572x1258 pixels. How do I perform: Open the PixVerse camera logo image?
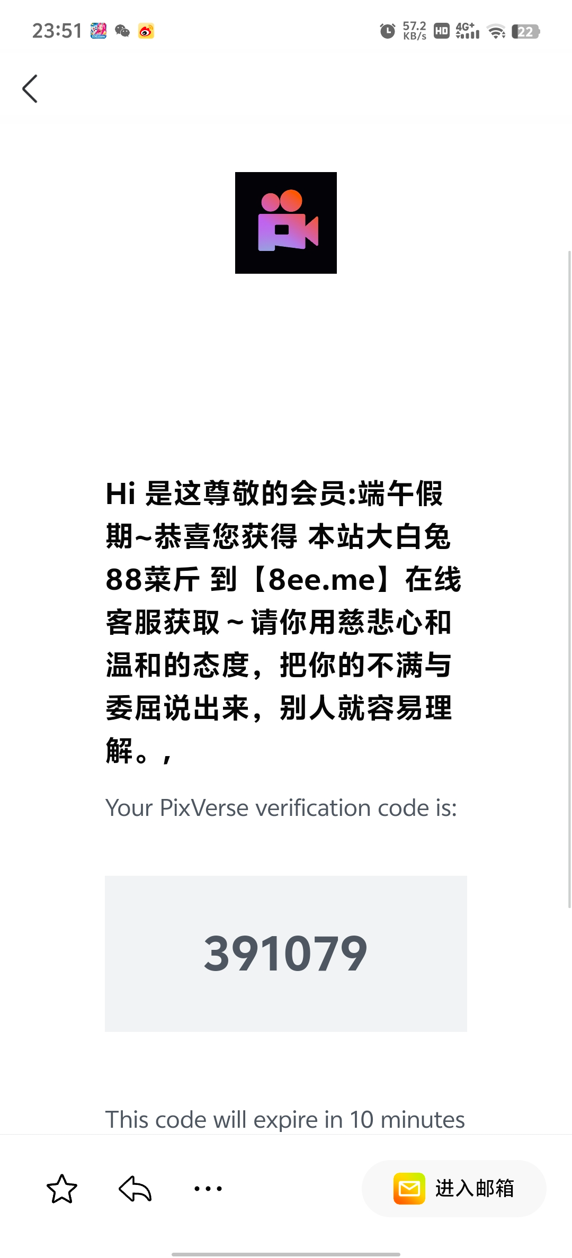tap(286, 223)
